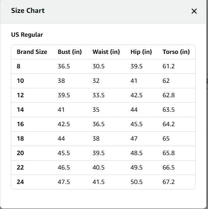Click the Size Chart title
Screen dimensions: 208x209
point(28,11)
